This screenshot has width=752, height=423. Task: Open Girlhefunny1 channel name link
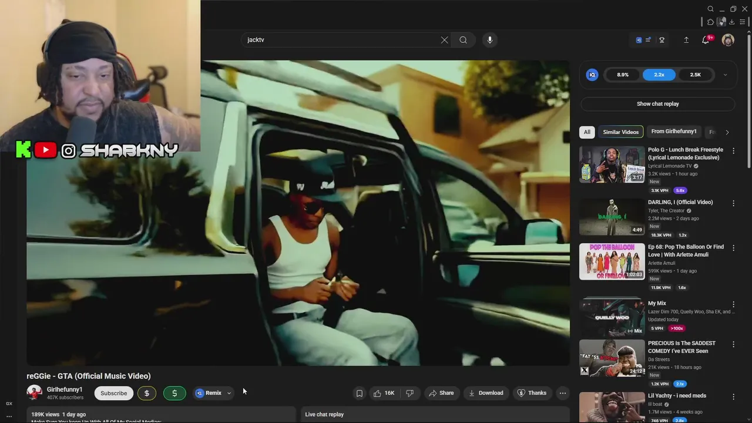[x=65, y=390]
